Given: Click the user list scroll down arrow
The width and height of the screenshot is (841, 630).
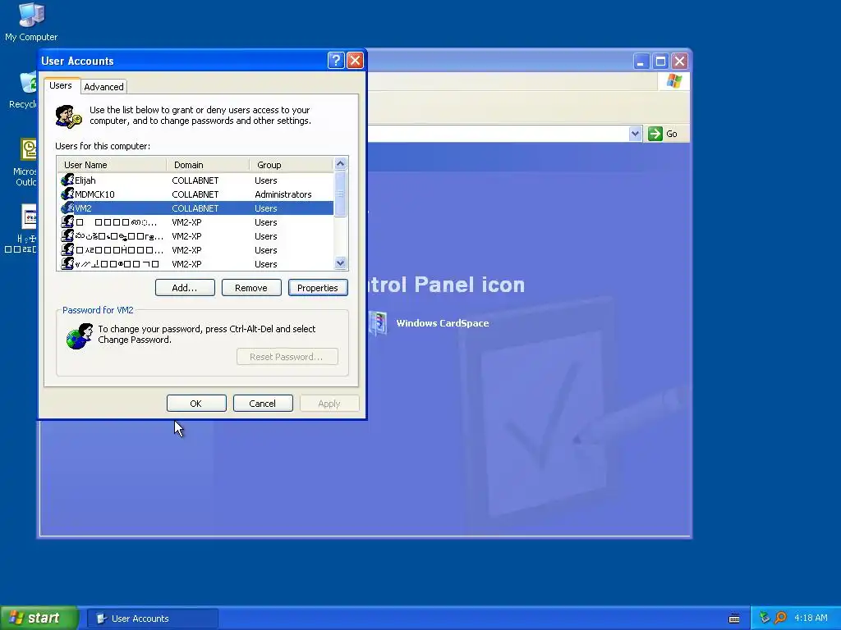Looking at the screenshot, I should coord(340,263).
